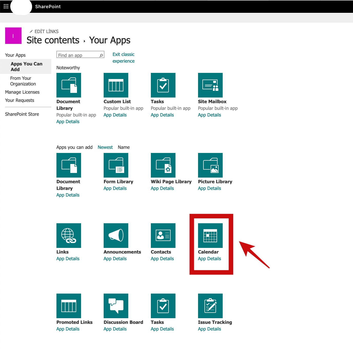Click Exit classic experience link
This screenshot has height=349, width=353.
(x=123, y=58)
